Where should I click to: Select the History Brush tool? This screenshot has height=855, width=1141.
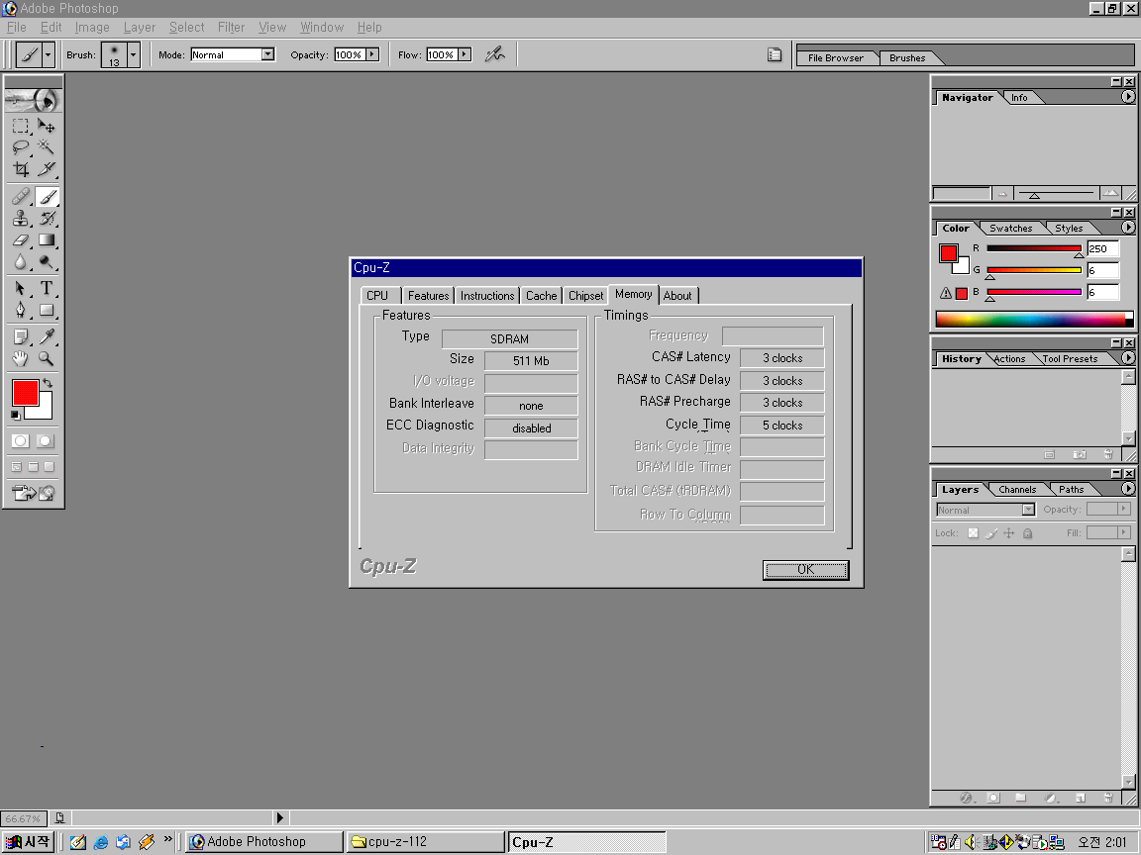point(46,218)
